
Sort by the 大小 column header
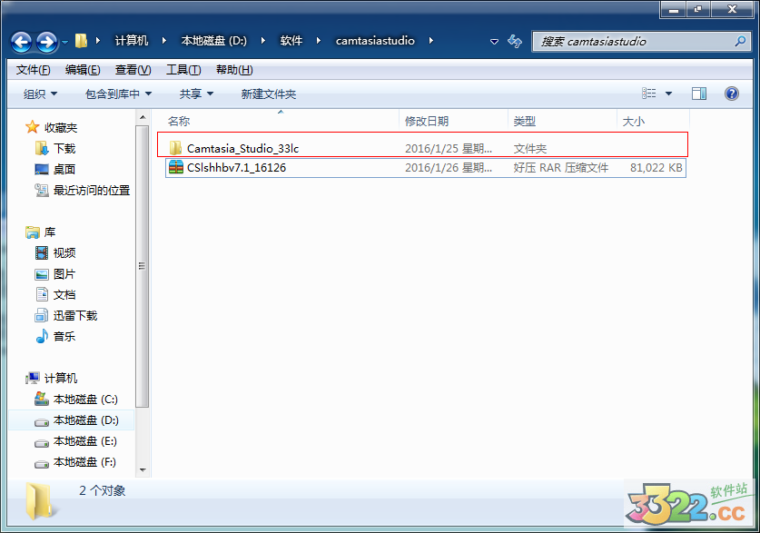(634, 121)
